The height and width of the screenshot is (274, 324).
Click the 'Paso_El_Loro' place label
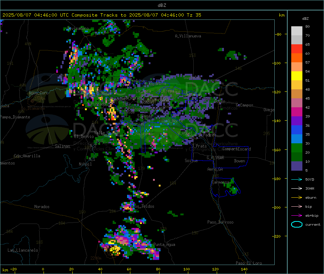coord(249,263)
